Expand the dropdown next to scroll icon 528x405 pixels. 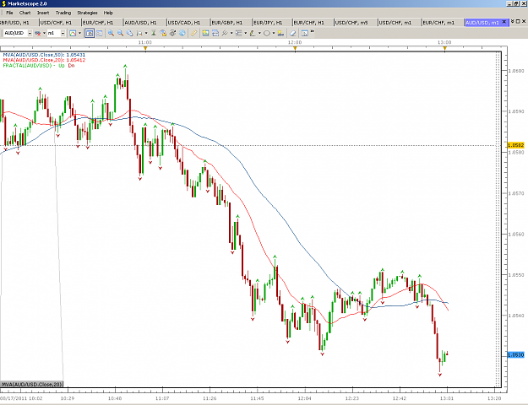(x=146, y=33)
